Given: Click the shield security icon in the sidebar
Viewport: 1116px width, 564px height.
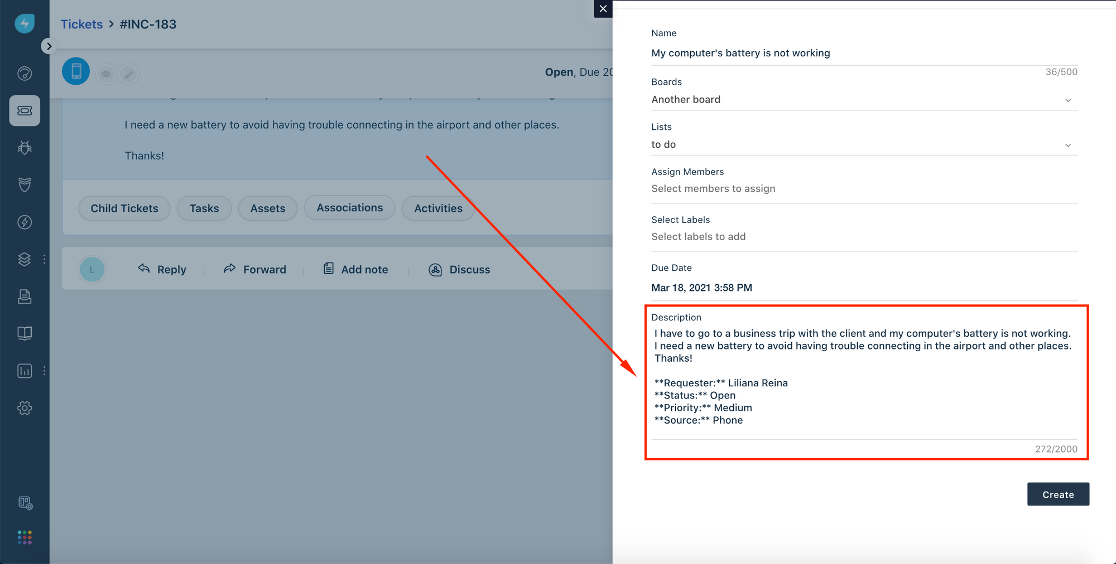Looking at the screenshot, I should pos(25,185).
